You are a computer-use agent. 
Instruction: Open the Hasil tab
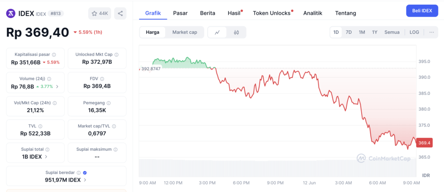click(x=234, y=13)
